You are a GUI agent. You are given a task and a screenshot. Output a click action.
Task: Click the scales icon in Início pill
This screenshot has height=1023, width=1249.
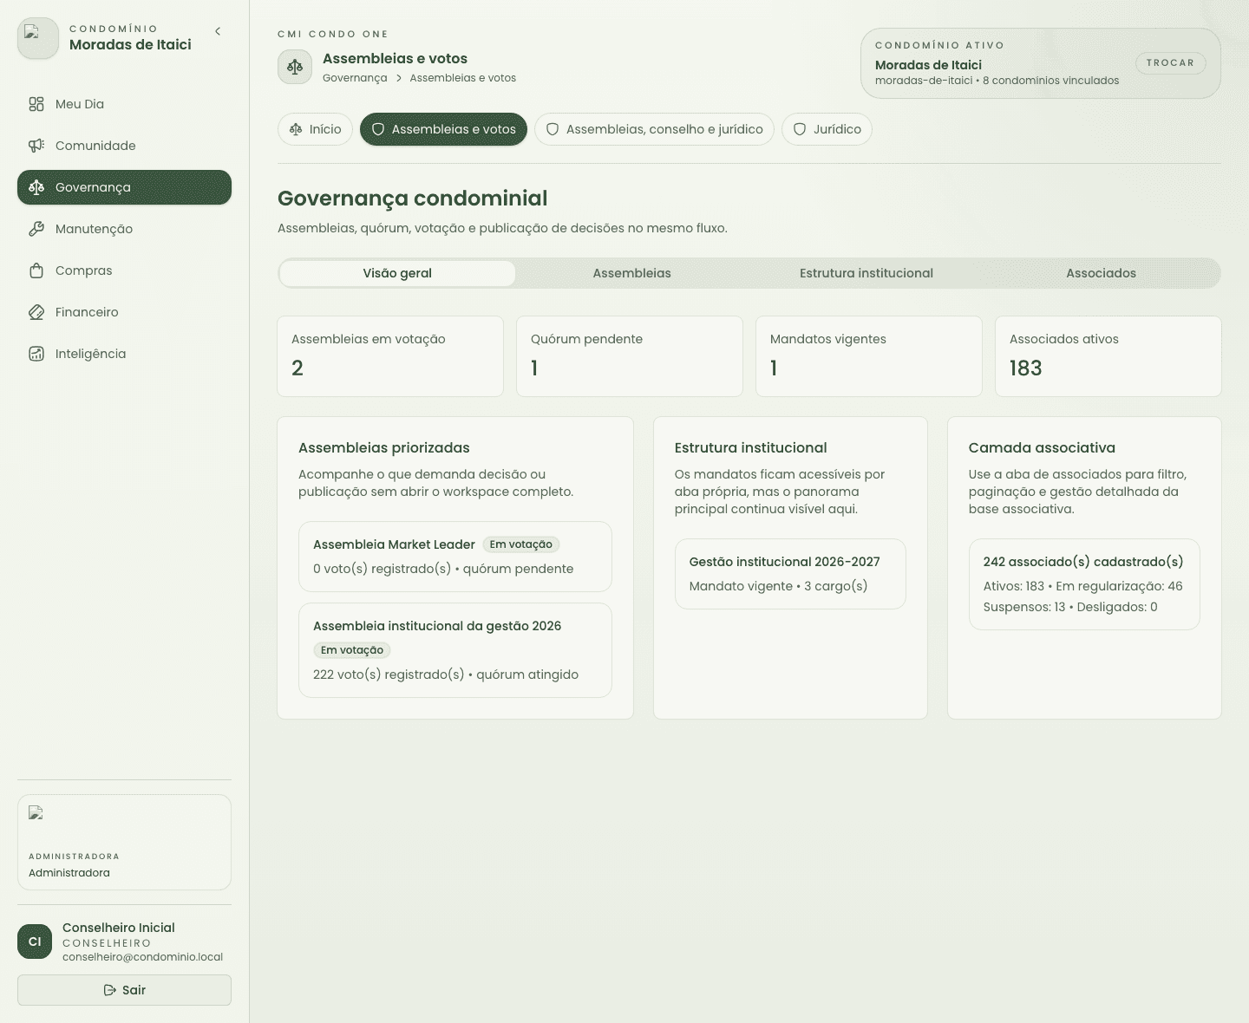pyautogui.click(x=296, y=129)
